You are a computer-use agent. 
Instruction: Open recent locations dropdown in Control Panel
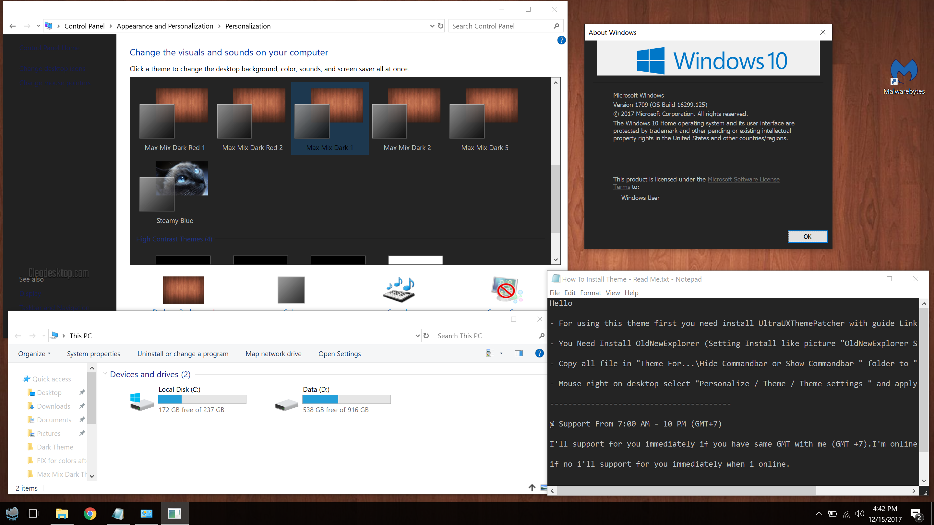pyautogui.click(x=39, y=26)
